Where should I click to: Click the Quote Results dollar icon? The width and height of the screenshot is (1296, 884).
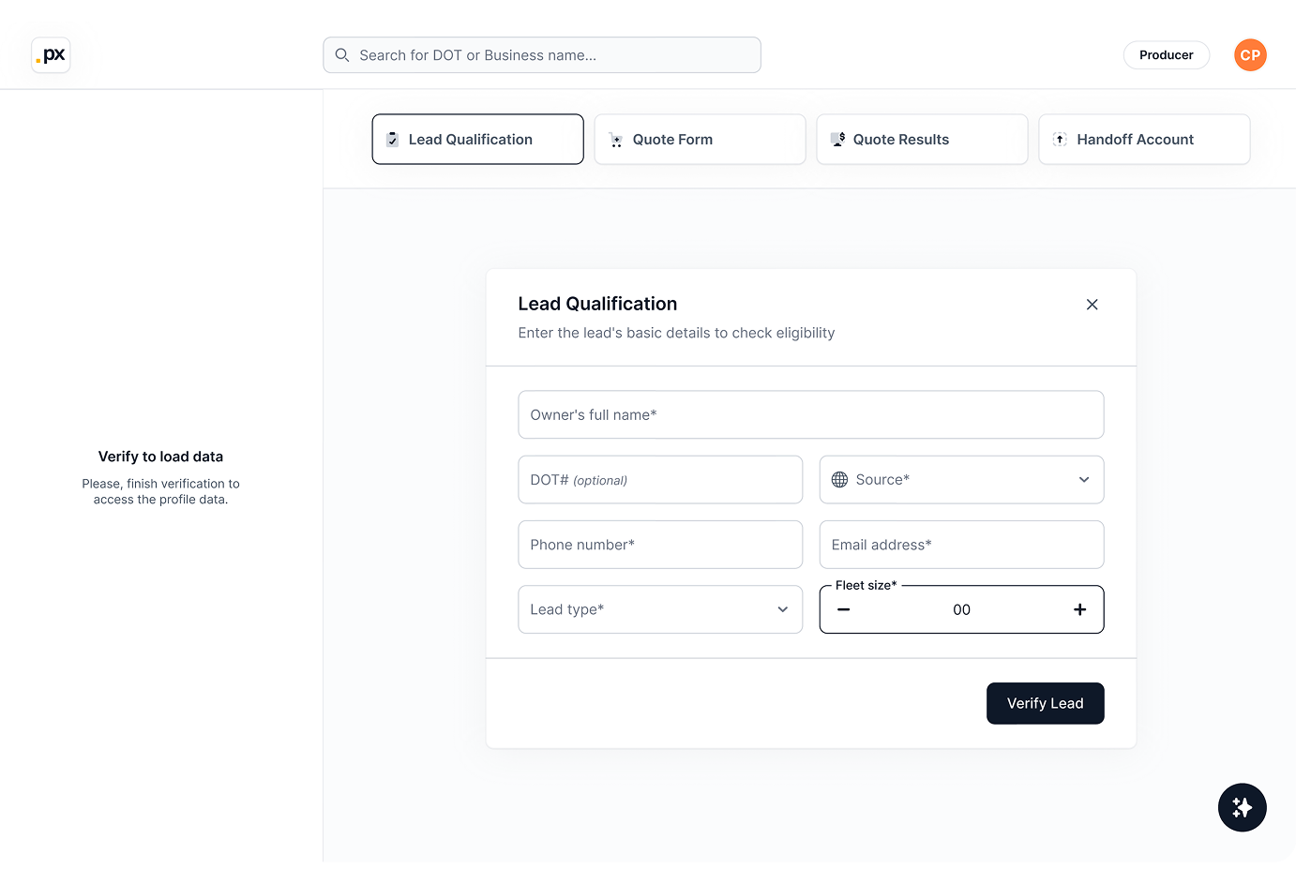pyautogui.click(x=837, y=139)
